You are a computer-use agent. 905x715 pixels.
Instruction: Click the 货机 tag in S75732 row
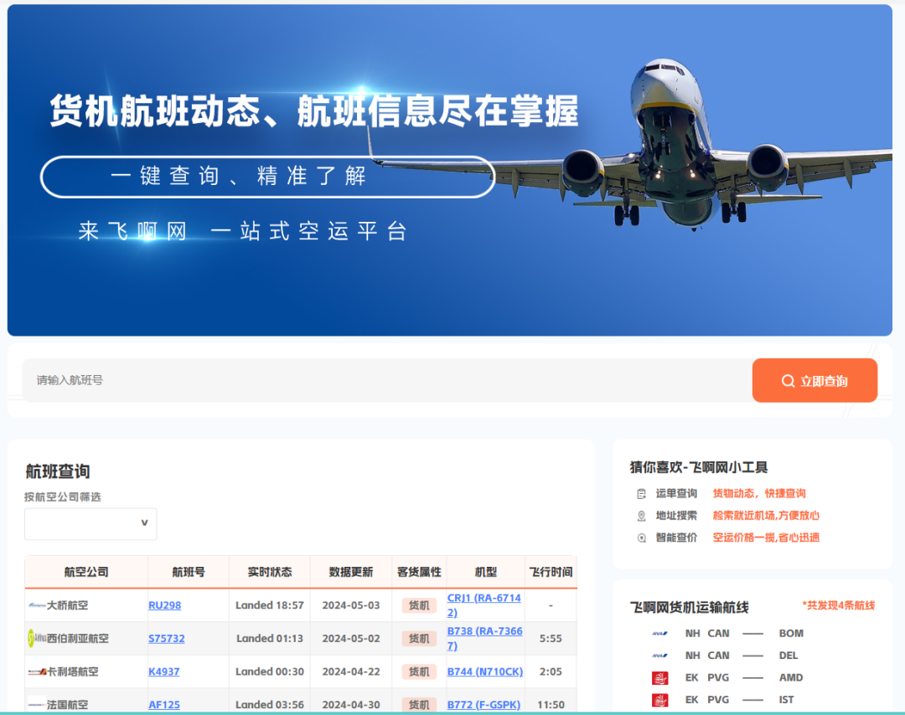419,638
